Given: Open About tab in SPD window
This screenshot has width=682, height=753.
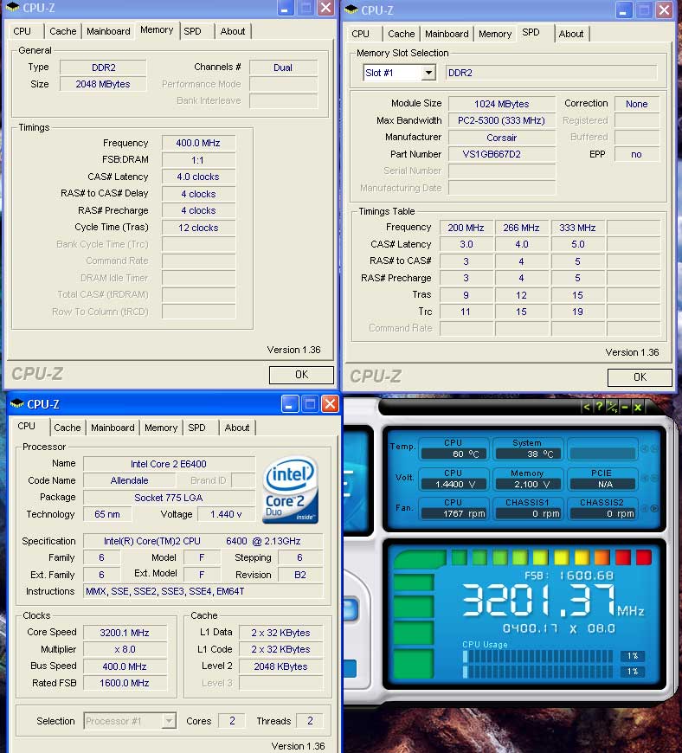Looking at the screenshot, I should click(571, 34).
